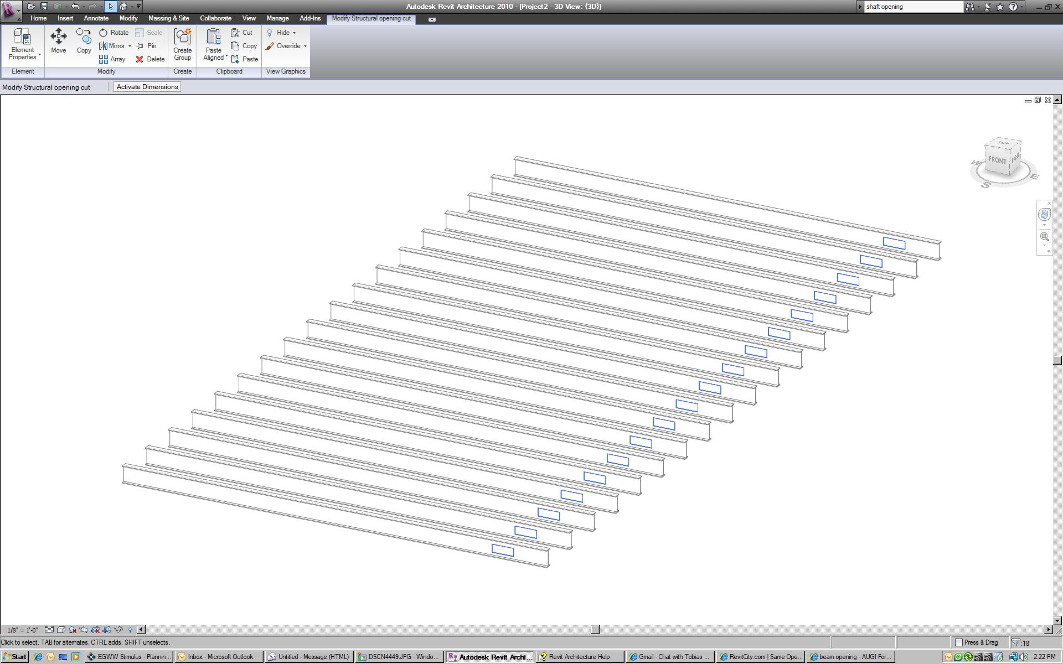1063x664 pixels.
Task: Click the Activate Dimensions button
Action: [x=147, y=87]
